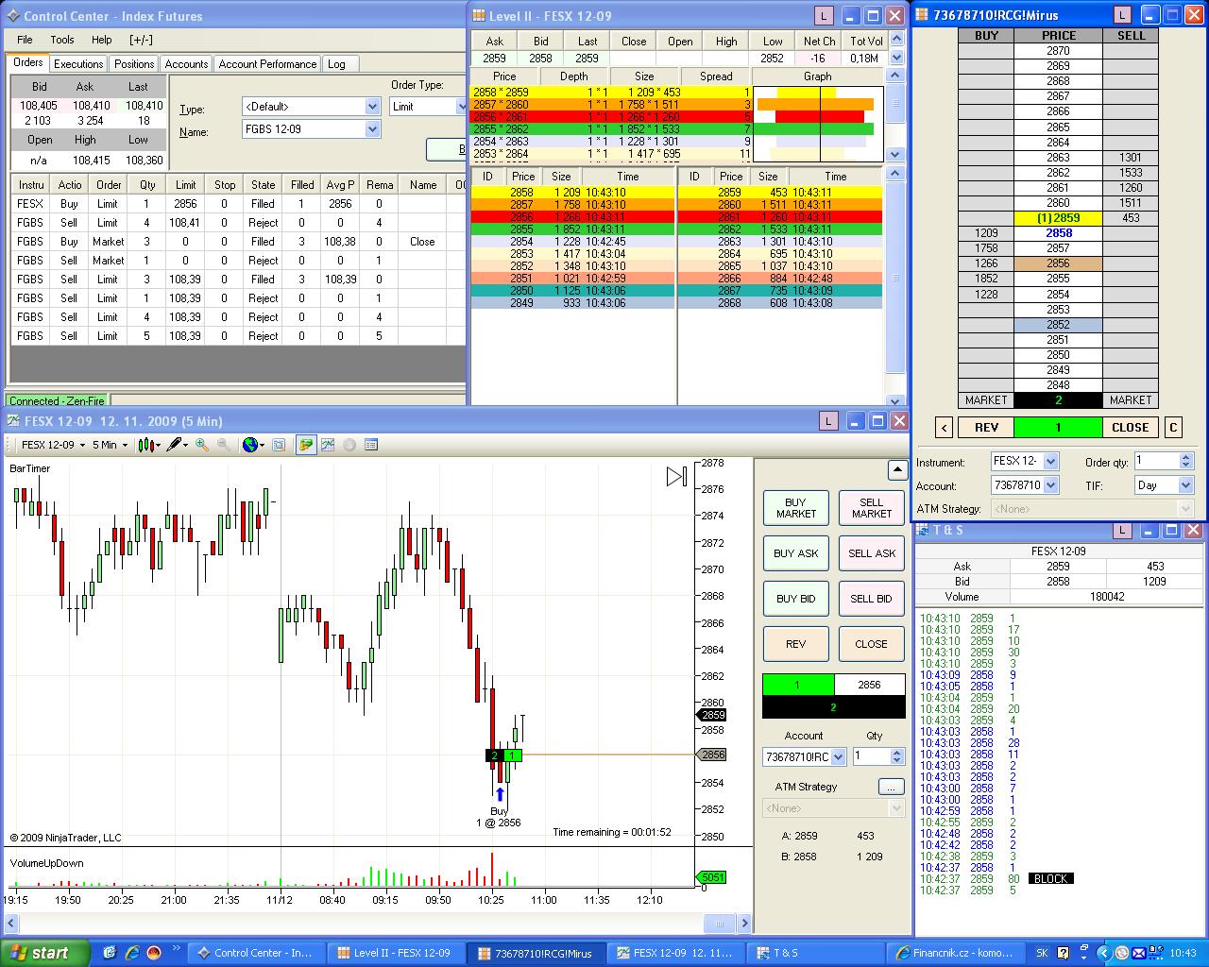The width and height of the screenshot is (1209, 967).
Task: Click the BUY BID button
Action: (796, 599)
